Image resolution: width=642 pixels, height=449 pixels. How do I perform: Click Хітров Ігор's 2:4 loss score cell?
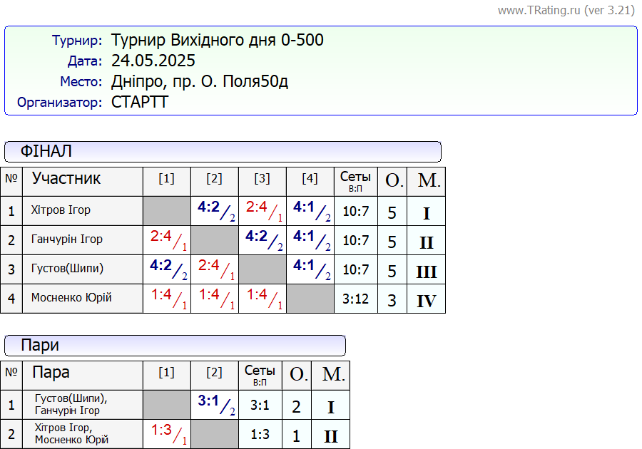click(x=262, y=210)
